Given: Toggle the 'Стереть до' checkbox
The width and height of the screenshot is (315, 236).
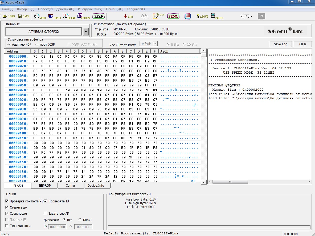Looking at the screenshot, I should pos(7,207).
